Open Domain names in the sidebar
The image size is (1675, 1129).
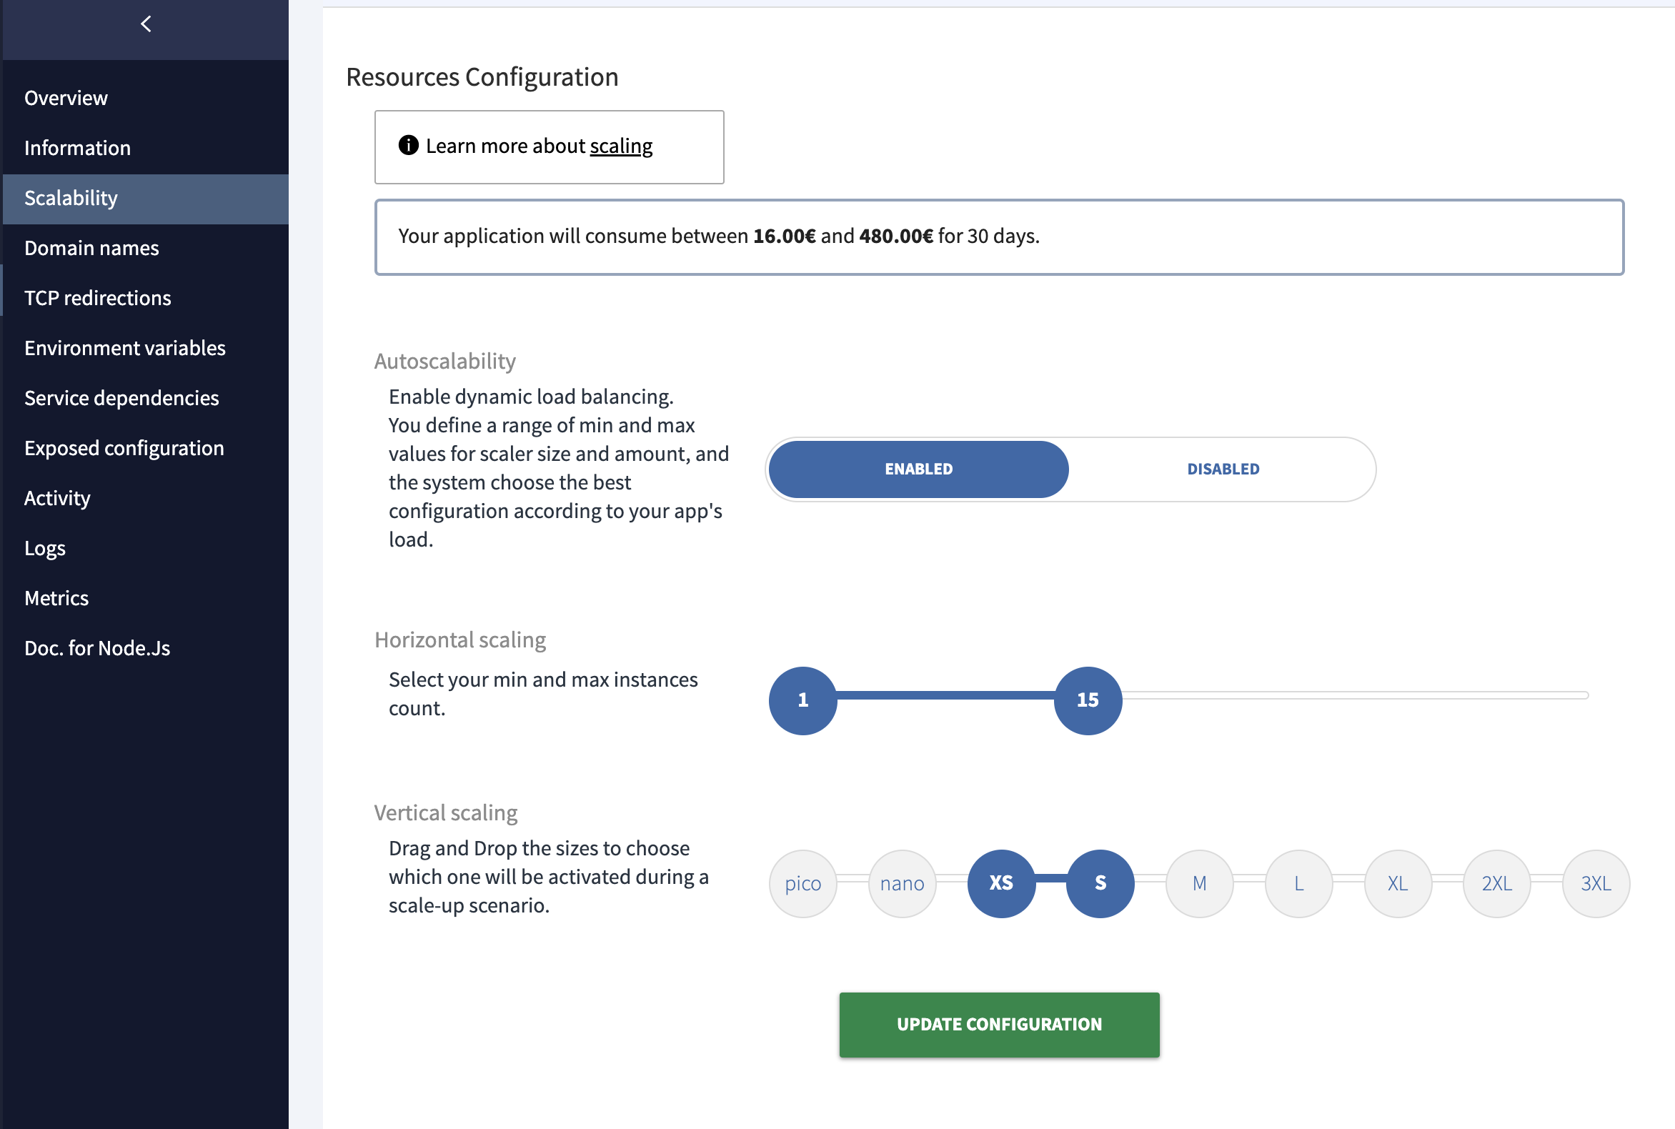[x=91, y=249]
